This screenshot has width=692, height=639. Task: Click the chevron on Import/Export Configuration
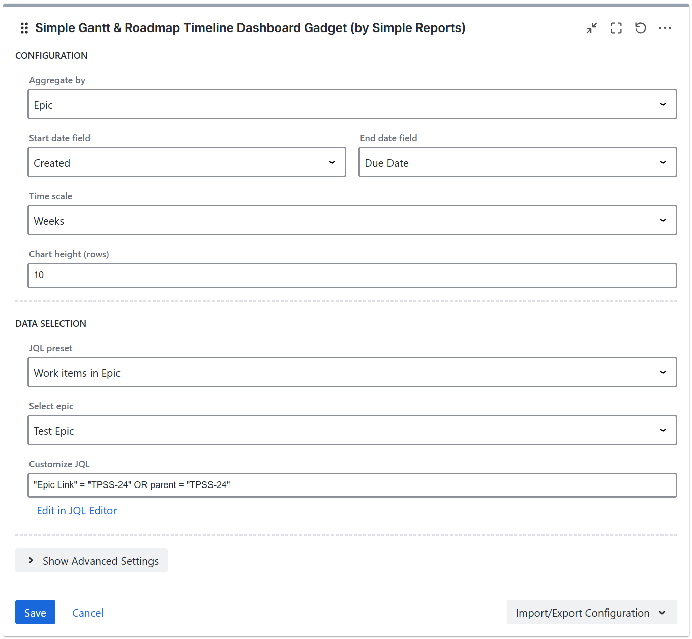(662, 613)
